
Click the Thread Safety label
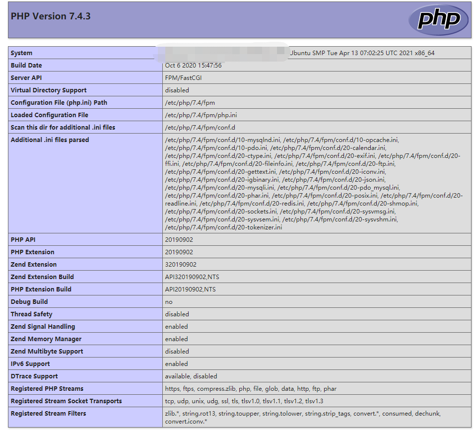pos(32,314)
